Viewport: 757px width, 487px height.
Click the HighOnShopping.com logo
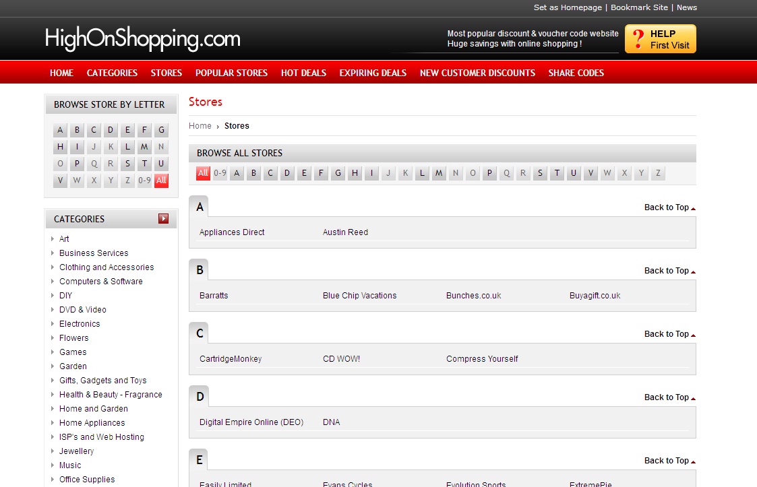[x=142, y=39]
